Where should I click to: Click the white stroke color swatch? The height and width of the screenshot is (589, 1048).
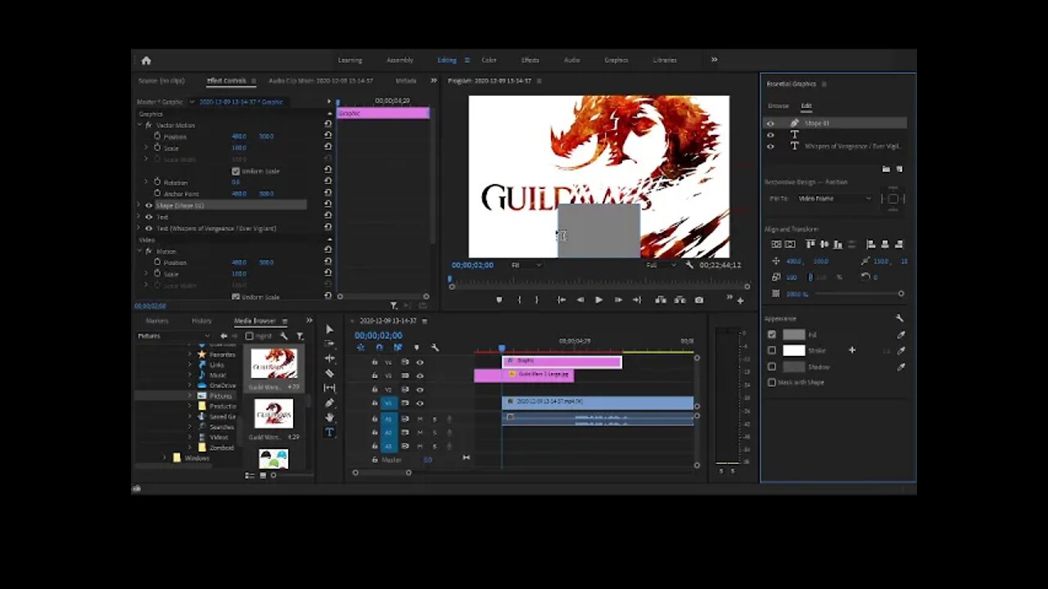(793, 350)
